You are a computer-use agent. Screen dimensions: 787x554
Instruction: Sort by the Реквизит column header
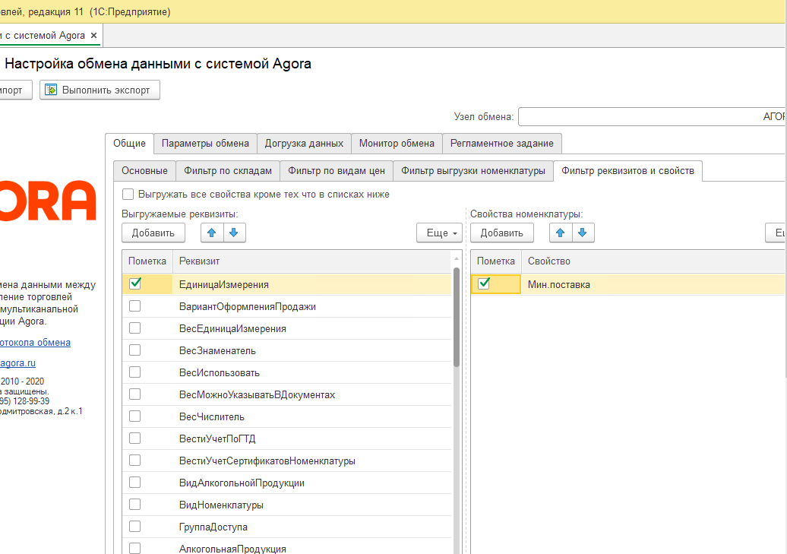311,261
